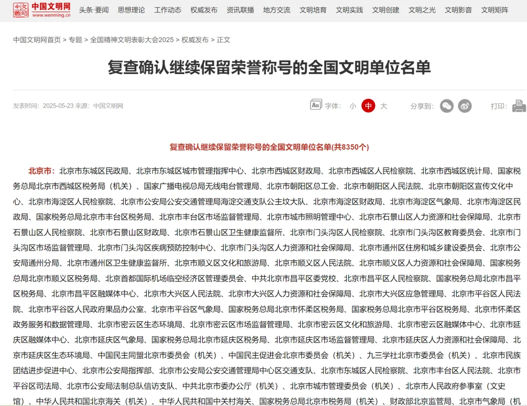Click 财政部北京监管局 text
This screenshot has width=527, height=406.
pyautogui.click(x=421, y=401)
